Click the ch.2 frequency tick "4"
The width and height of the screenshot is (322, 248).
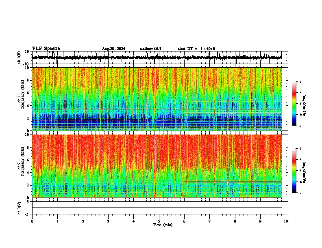[28, 173]
